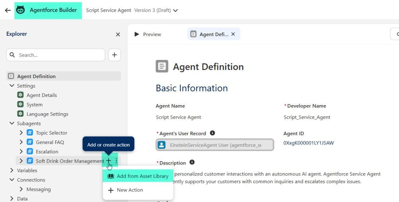
Task: Click the back arrow in header
Action: [8, 10]
